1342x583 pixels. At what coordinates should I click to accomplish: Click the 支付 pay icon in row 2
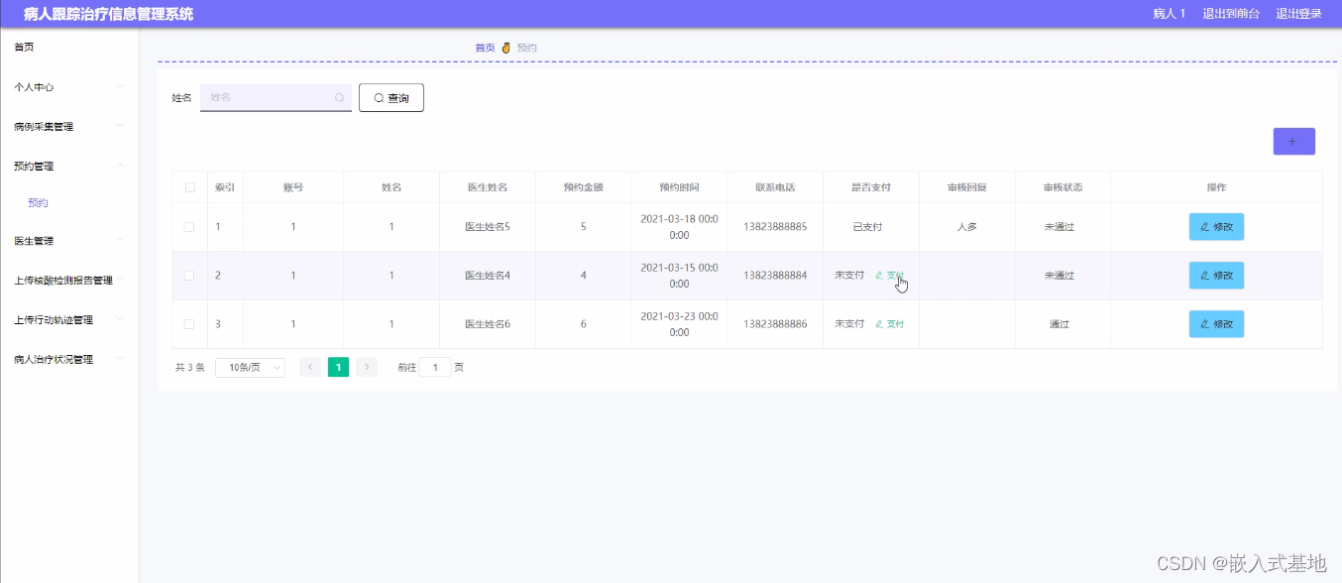(x=890, y=276)
